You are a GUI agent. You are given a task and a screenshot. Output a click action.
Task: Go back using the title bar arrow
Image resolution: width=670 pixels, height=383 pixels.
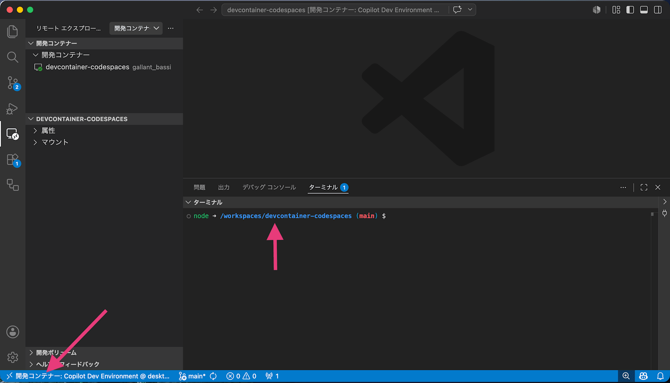point(200,10)
